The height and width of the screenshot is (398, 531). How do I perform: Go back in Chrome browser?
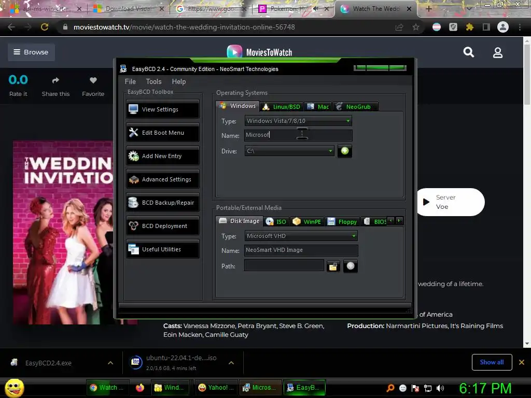(x=11, y=27)
